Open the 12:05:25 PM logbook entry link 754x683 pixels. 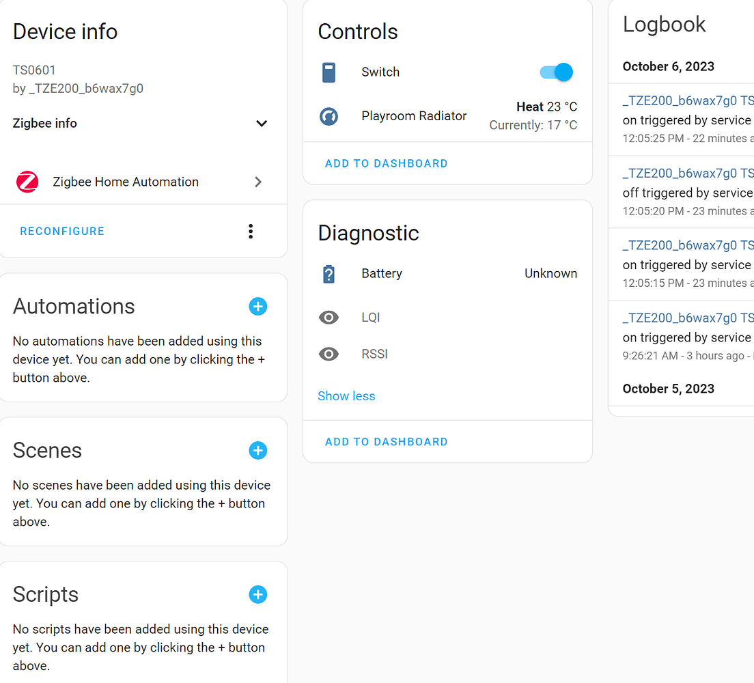[x=688, y=101]
